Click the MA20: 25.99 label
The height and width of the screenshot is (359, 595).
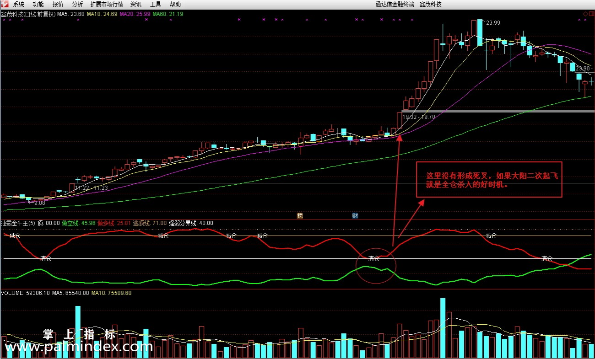[135, 14]
